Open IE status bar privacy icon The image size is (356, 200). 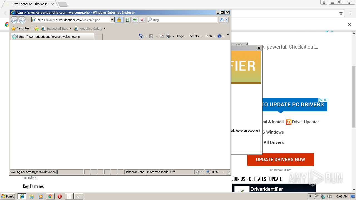pos(197,172)
